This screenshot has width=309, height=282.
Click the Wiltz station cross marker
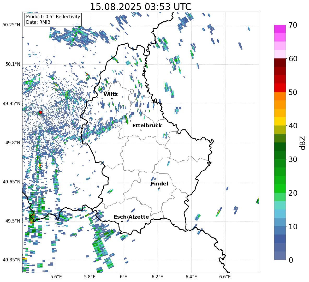click(112, 99)
